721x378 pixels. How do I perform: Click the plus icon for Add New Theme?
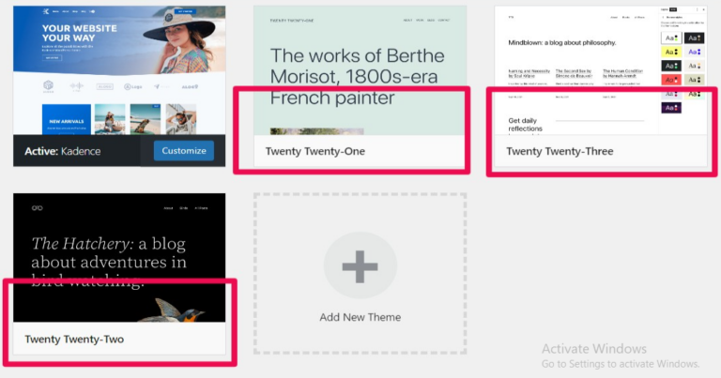[360, 266]
